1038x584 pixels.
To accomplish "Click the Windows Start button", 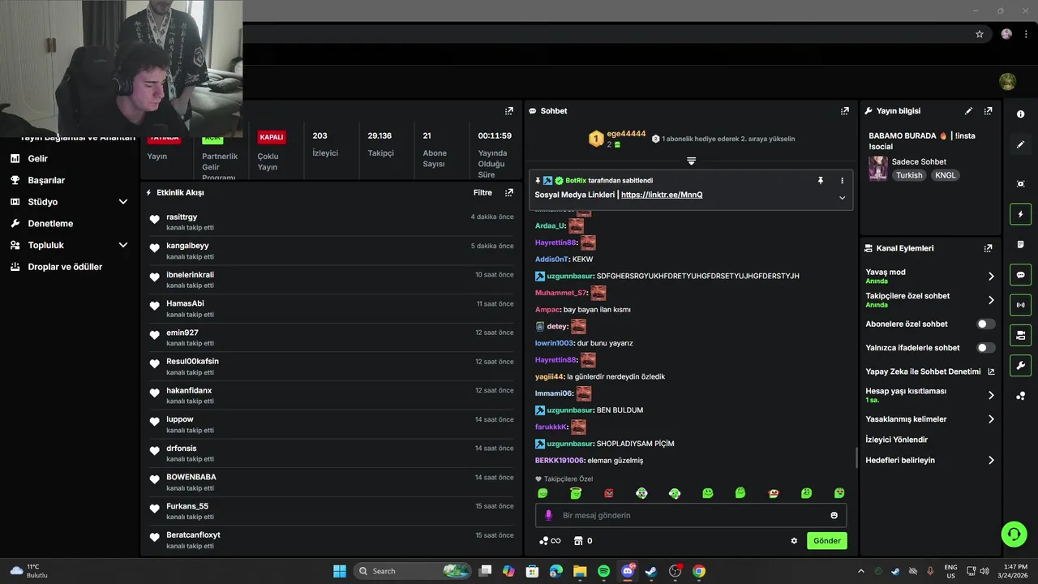I will pyautogui.click(x=340, y=571).
